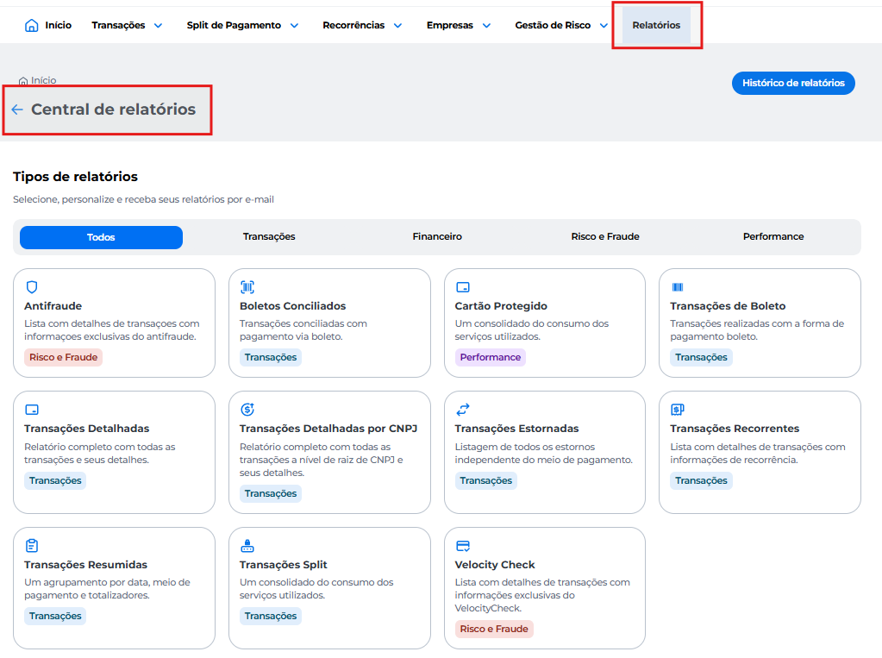Click the Transações tag on Transações Detalhadas por CNPJ
Image resolution: width=882 pixels, height=658 pixels.
[x=270, y=493]
